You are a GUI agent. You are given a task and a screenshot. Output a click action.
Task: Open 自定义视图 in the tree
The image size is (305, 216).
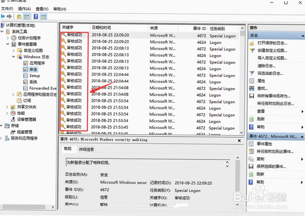pos(33,51)
